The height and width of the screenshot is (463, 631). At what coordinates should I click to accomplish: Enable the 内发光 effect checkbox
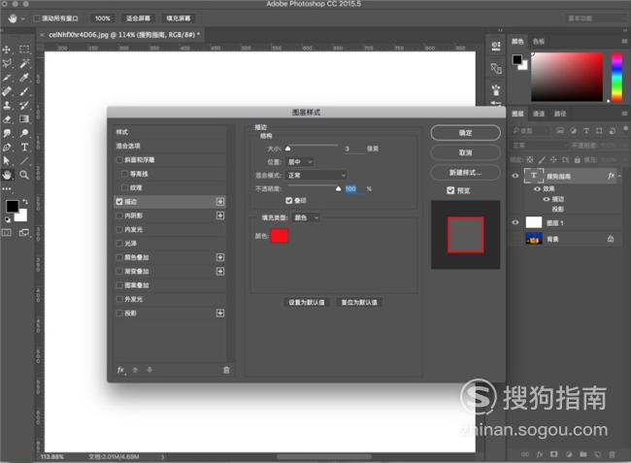(x=119, y=229)
